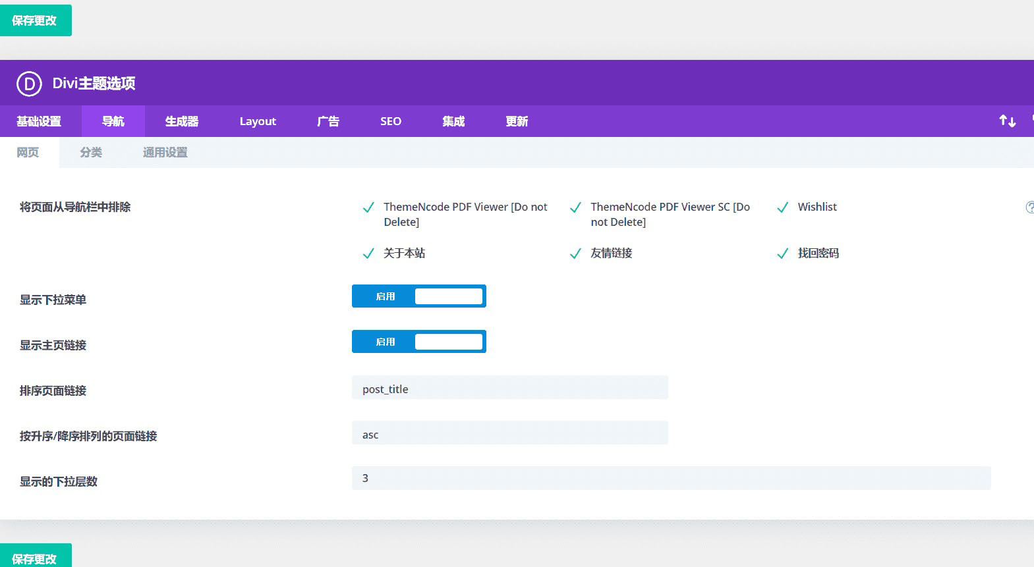This screenshot has height=567, width=1034.
Task: Click the top 保存更改 button
Action: pyautogui.click(x=36, y=20)
